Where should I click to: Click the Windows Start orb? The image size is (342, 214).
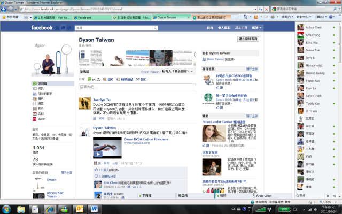6,209
